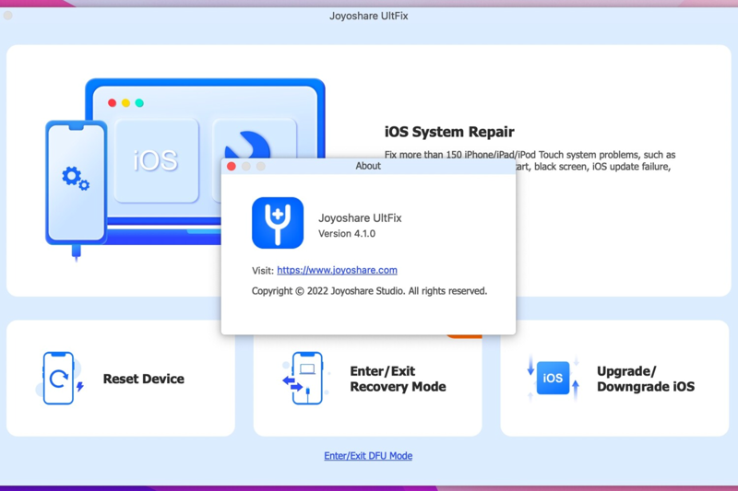Click the About dialog title bar
The image size is (738, 491).
pos(368,167)
